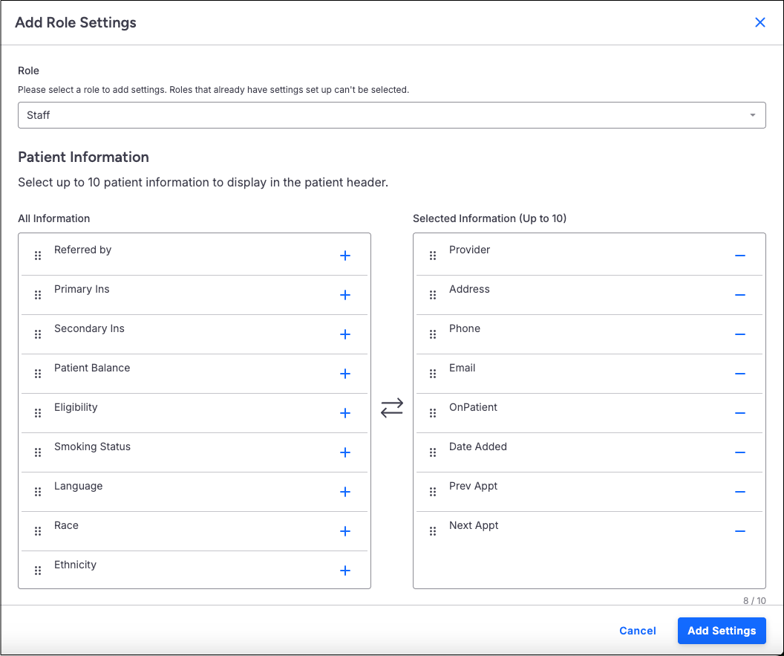Open the Staff role dropdown
This screenshot has height=656, width=784.
point(392,115)
